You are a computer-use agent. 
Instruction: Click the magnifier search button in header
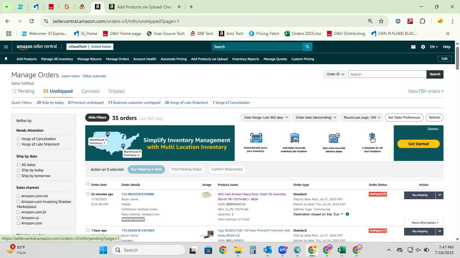pyautogui.click(x=307, y=47)
